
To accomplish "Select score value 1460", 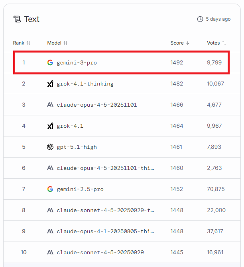I will [177, 168].
